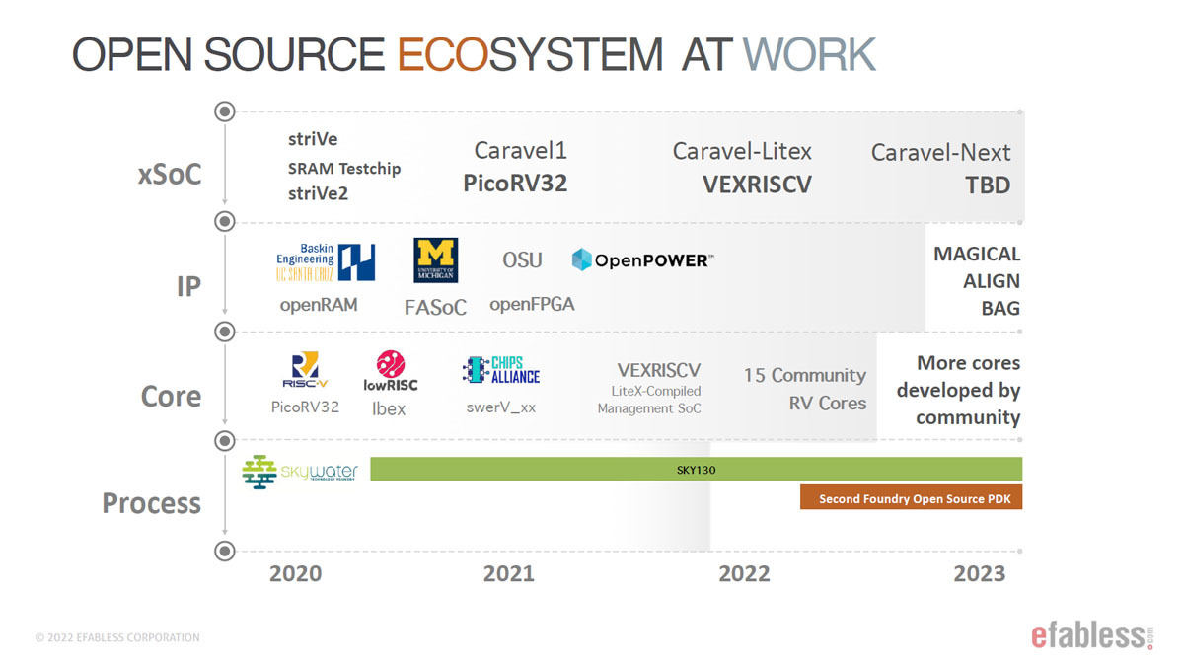This screenshot has height=666, width=1184.
Task: Click the 2021 year label
Action: point(508,573)
